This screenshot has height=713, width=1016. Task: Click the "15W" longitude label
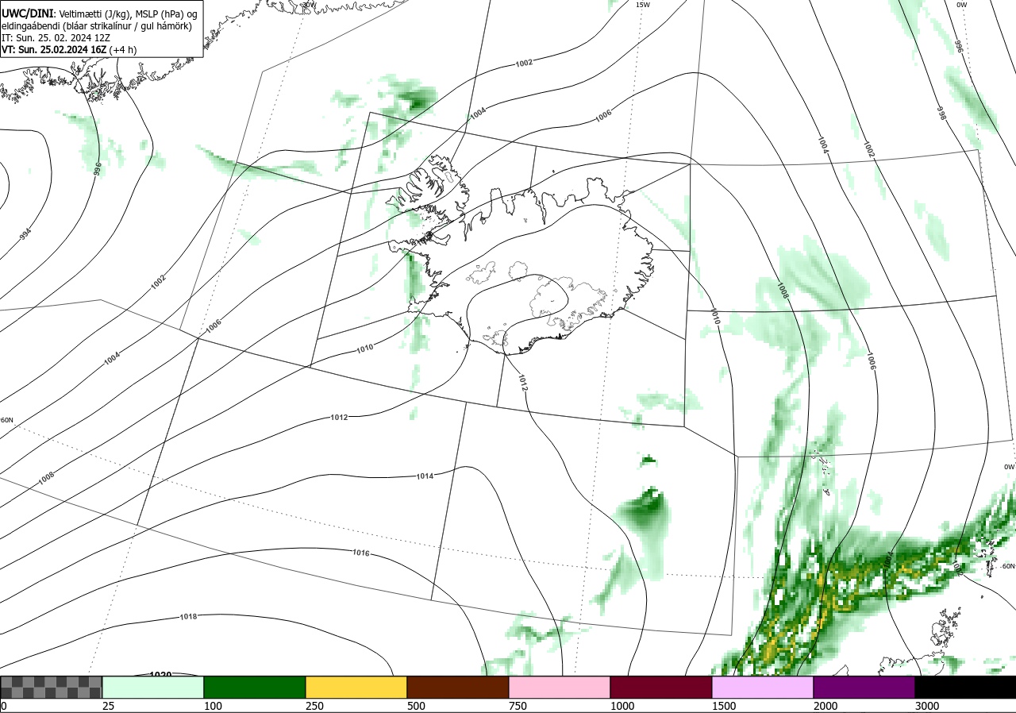tap(643, 5)
